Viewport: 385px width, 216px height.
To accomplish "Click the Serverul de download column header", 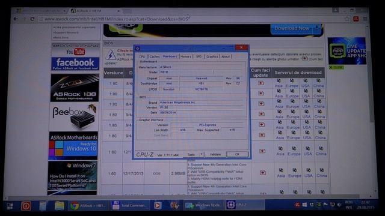I will [298, 73].
